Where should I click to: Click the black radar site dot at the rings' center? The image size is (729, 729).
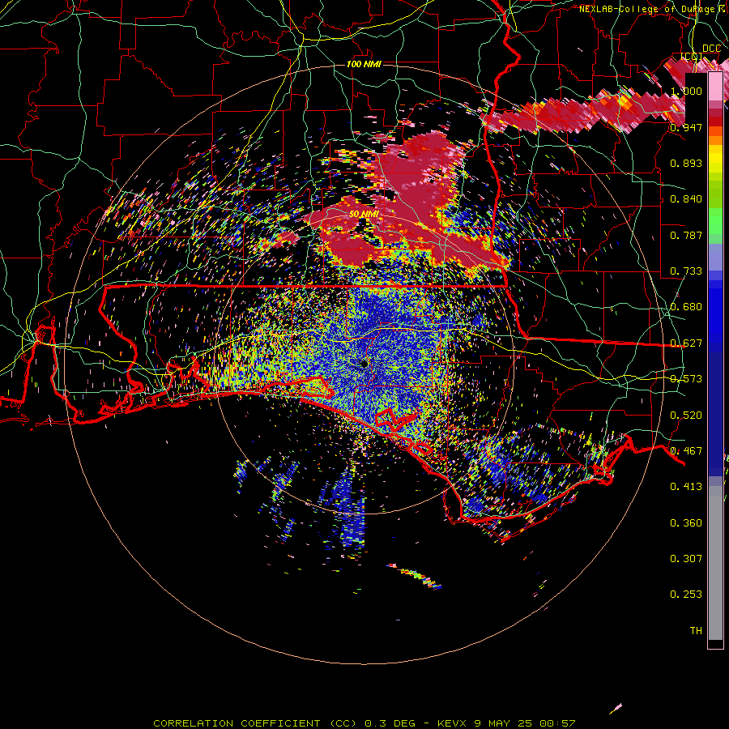(x=364, y=364)
